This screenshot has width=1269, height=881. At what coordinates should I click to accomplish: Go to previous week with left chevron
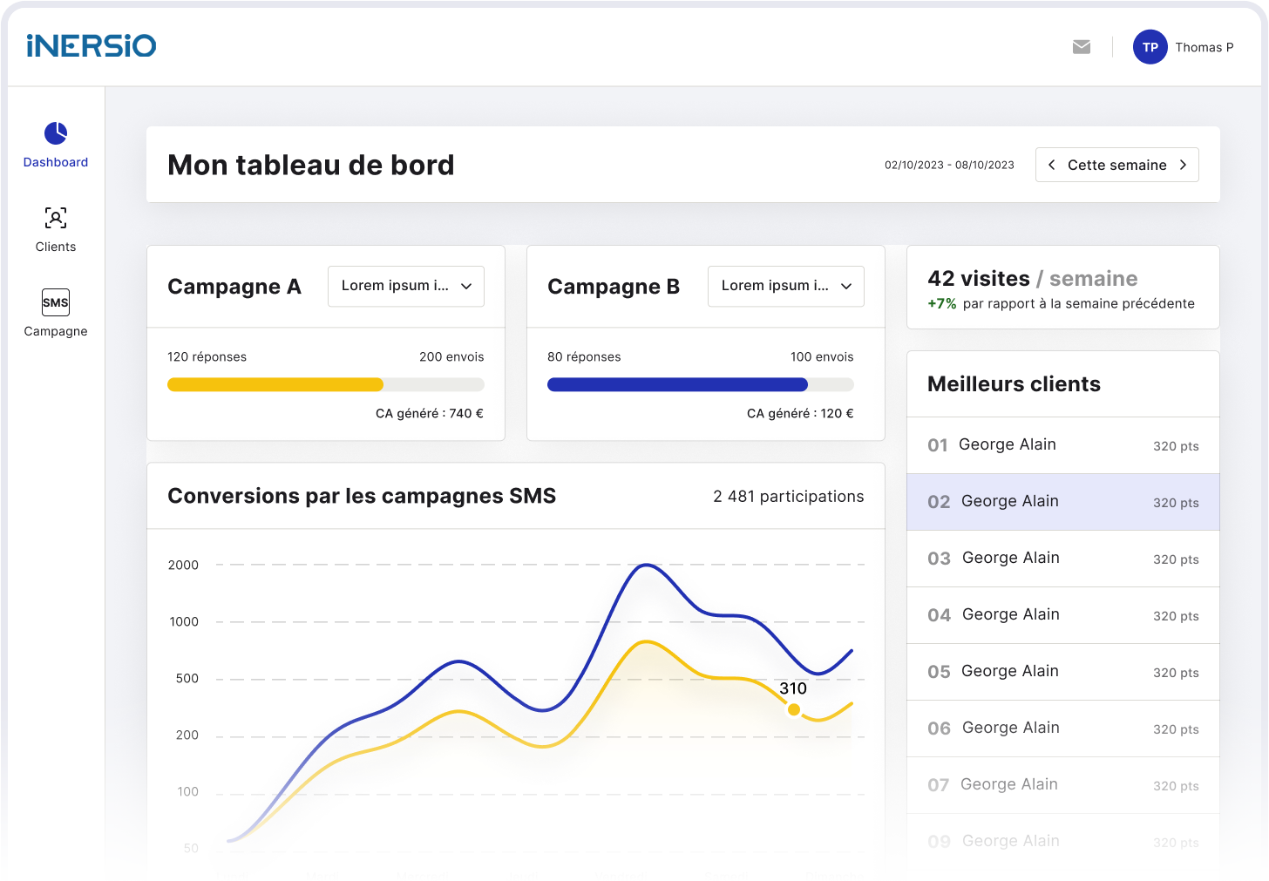point(1052,165)
